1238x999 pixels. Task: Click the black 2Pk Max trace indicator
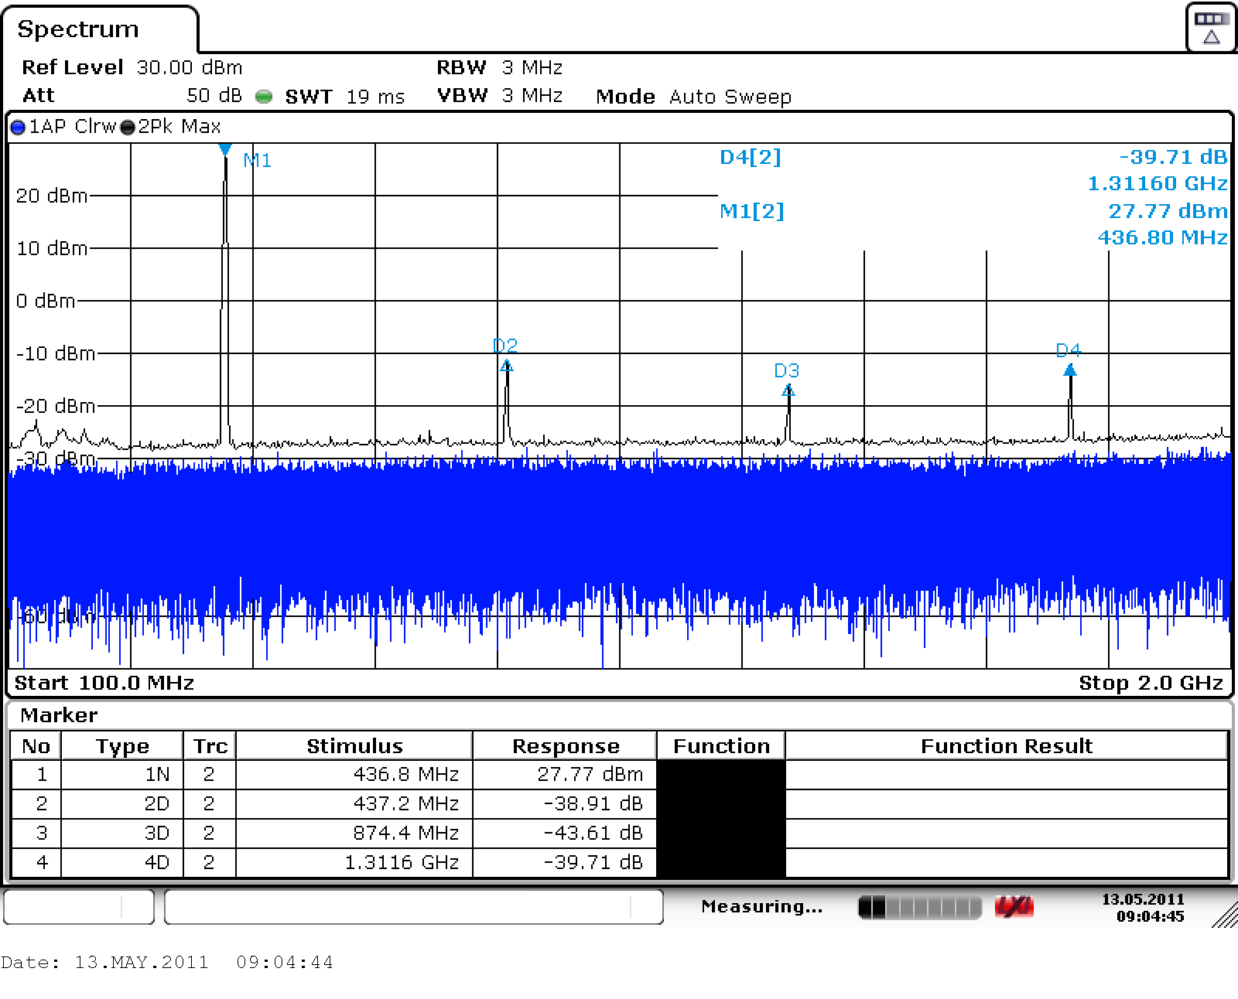coord(128,128)
